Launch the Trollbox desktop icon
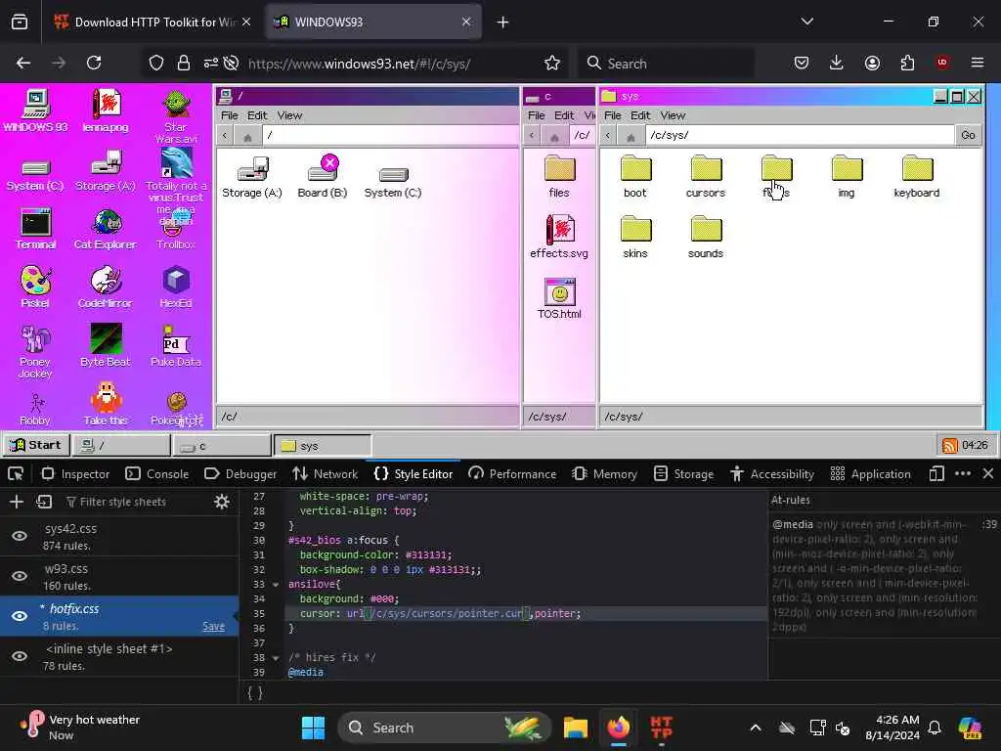The image size is (1001, 751). click(x=176, y=233)
